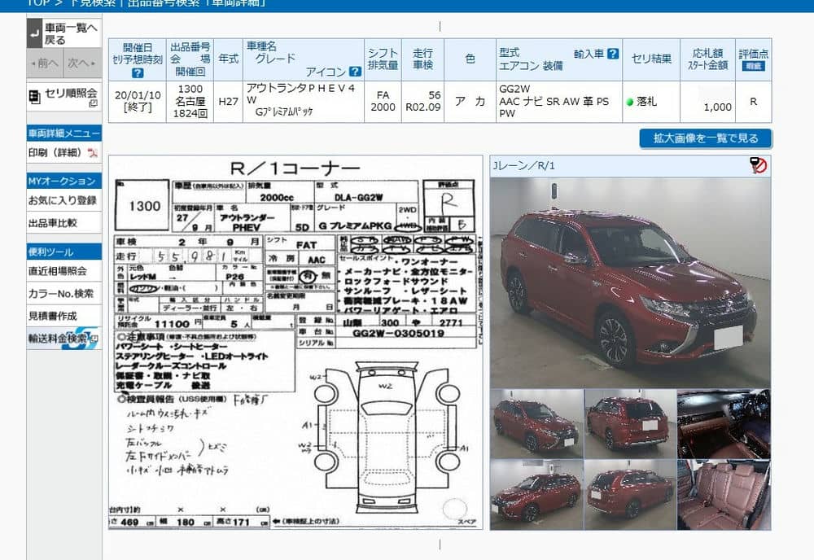Select the dashboard interior thumbnail
Screen dimensions: 814x560
coord(723,423)
